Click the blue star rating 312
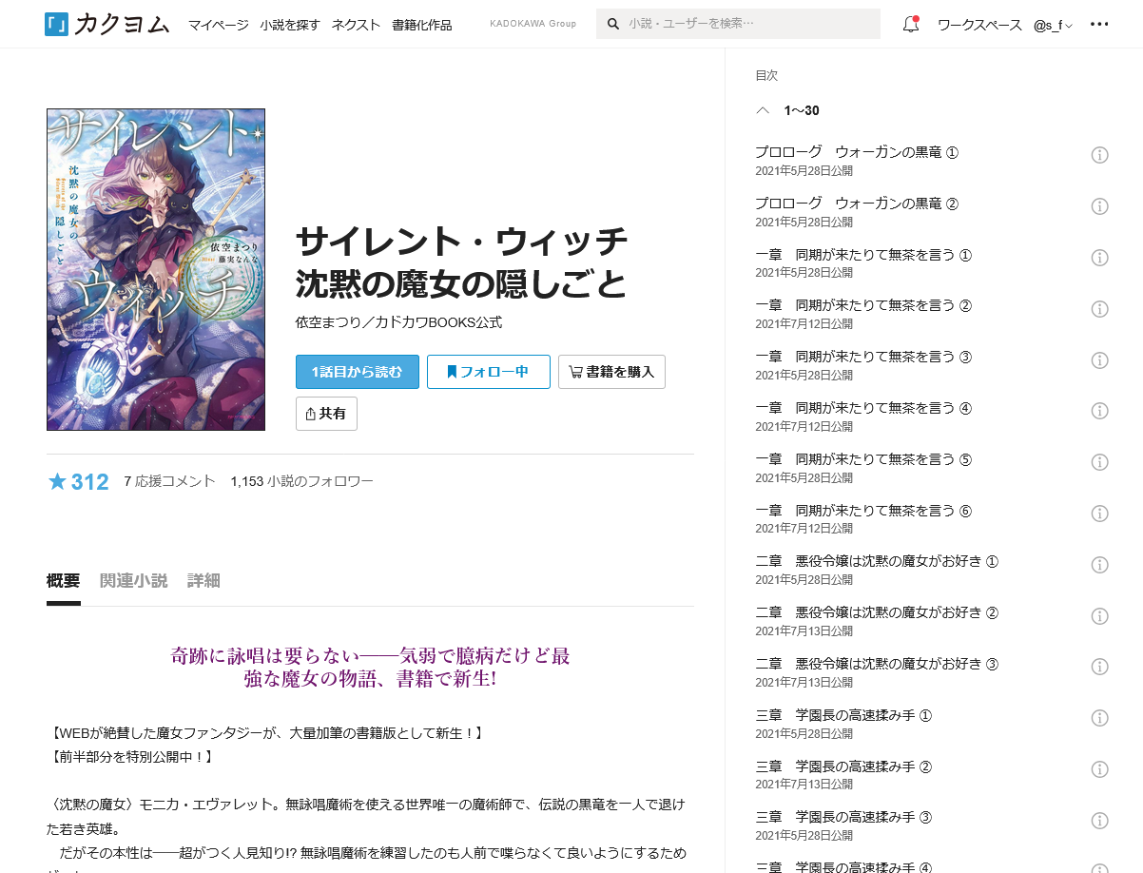The image size is (1143, 873). click(79, 482)
